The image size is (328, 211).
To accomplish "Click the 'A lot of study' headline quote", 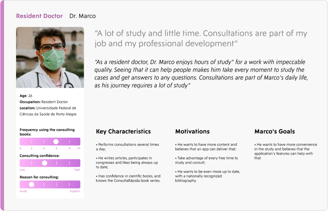I will 201,39.
